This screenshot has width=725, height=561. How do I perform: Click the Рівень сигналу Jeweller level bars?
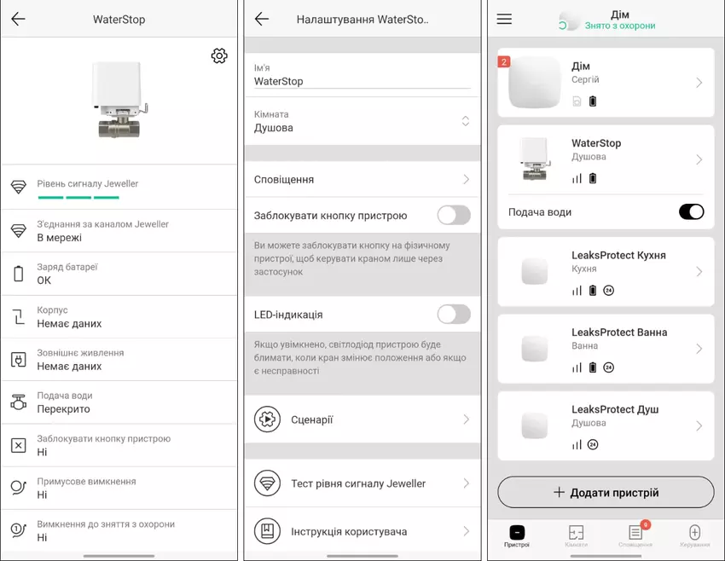[78, 197]
